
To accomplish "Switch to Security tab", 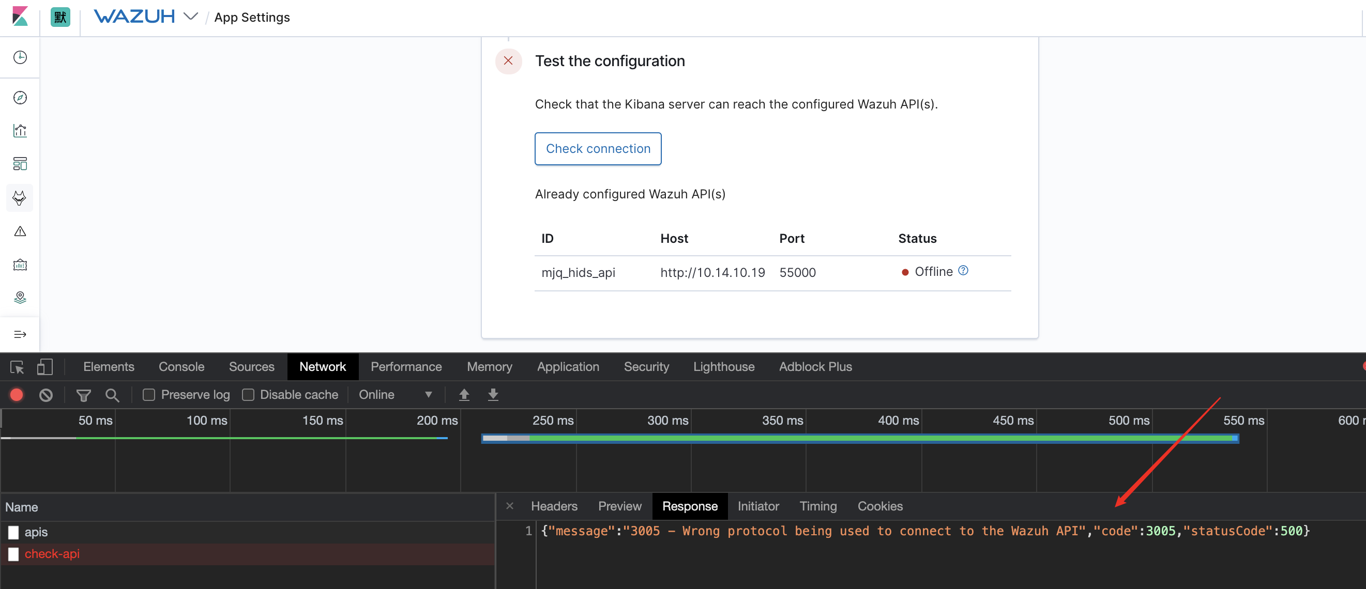I will 646,366.
